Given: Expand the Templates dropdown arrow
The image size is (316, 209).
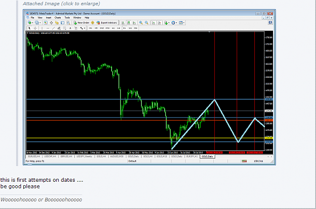Looking at the screenshot, I should point(184,23).
